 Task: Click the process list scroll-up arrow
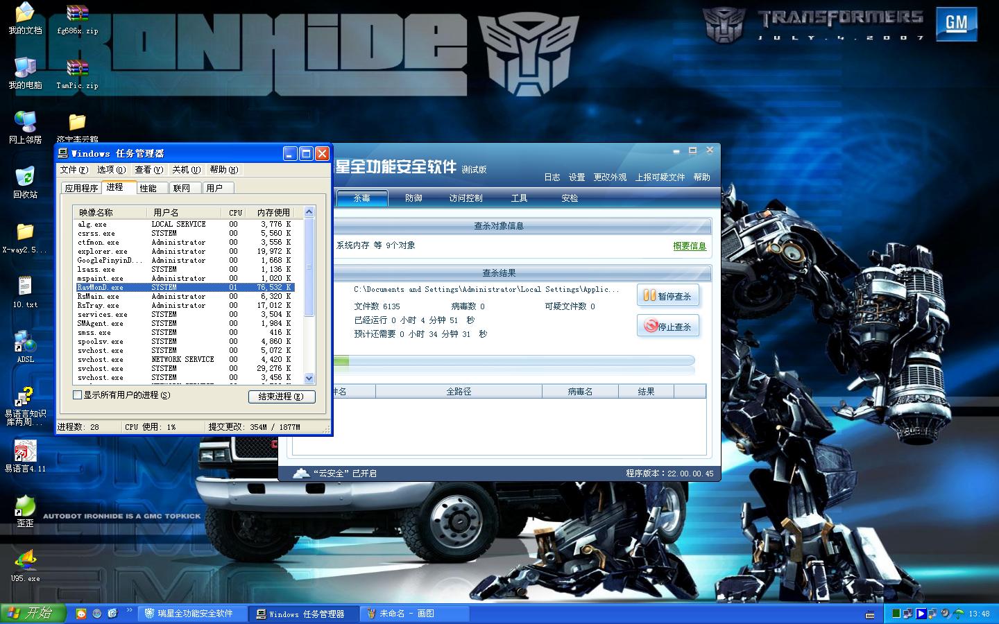[309, 212]
